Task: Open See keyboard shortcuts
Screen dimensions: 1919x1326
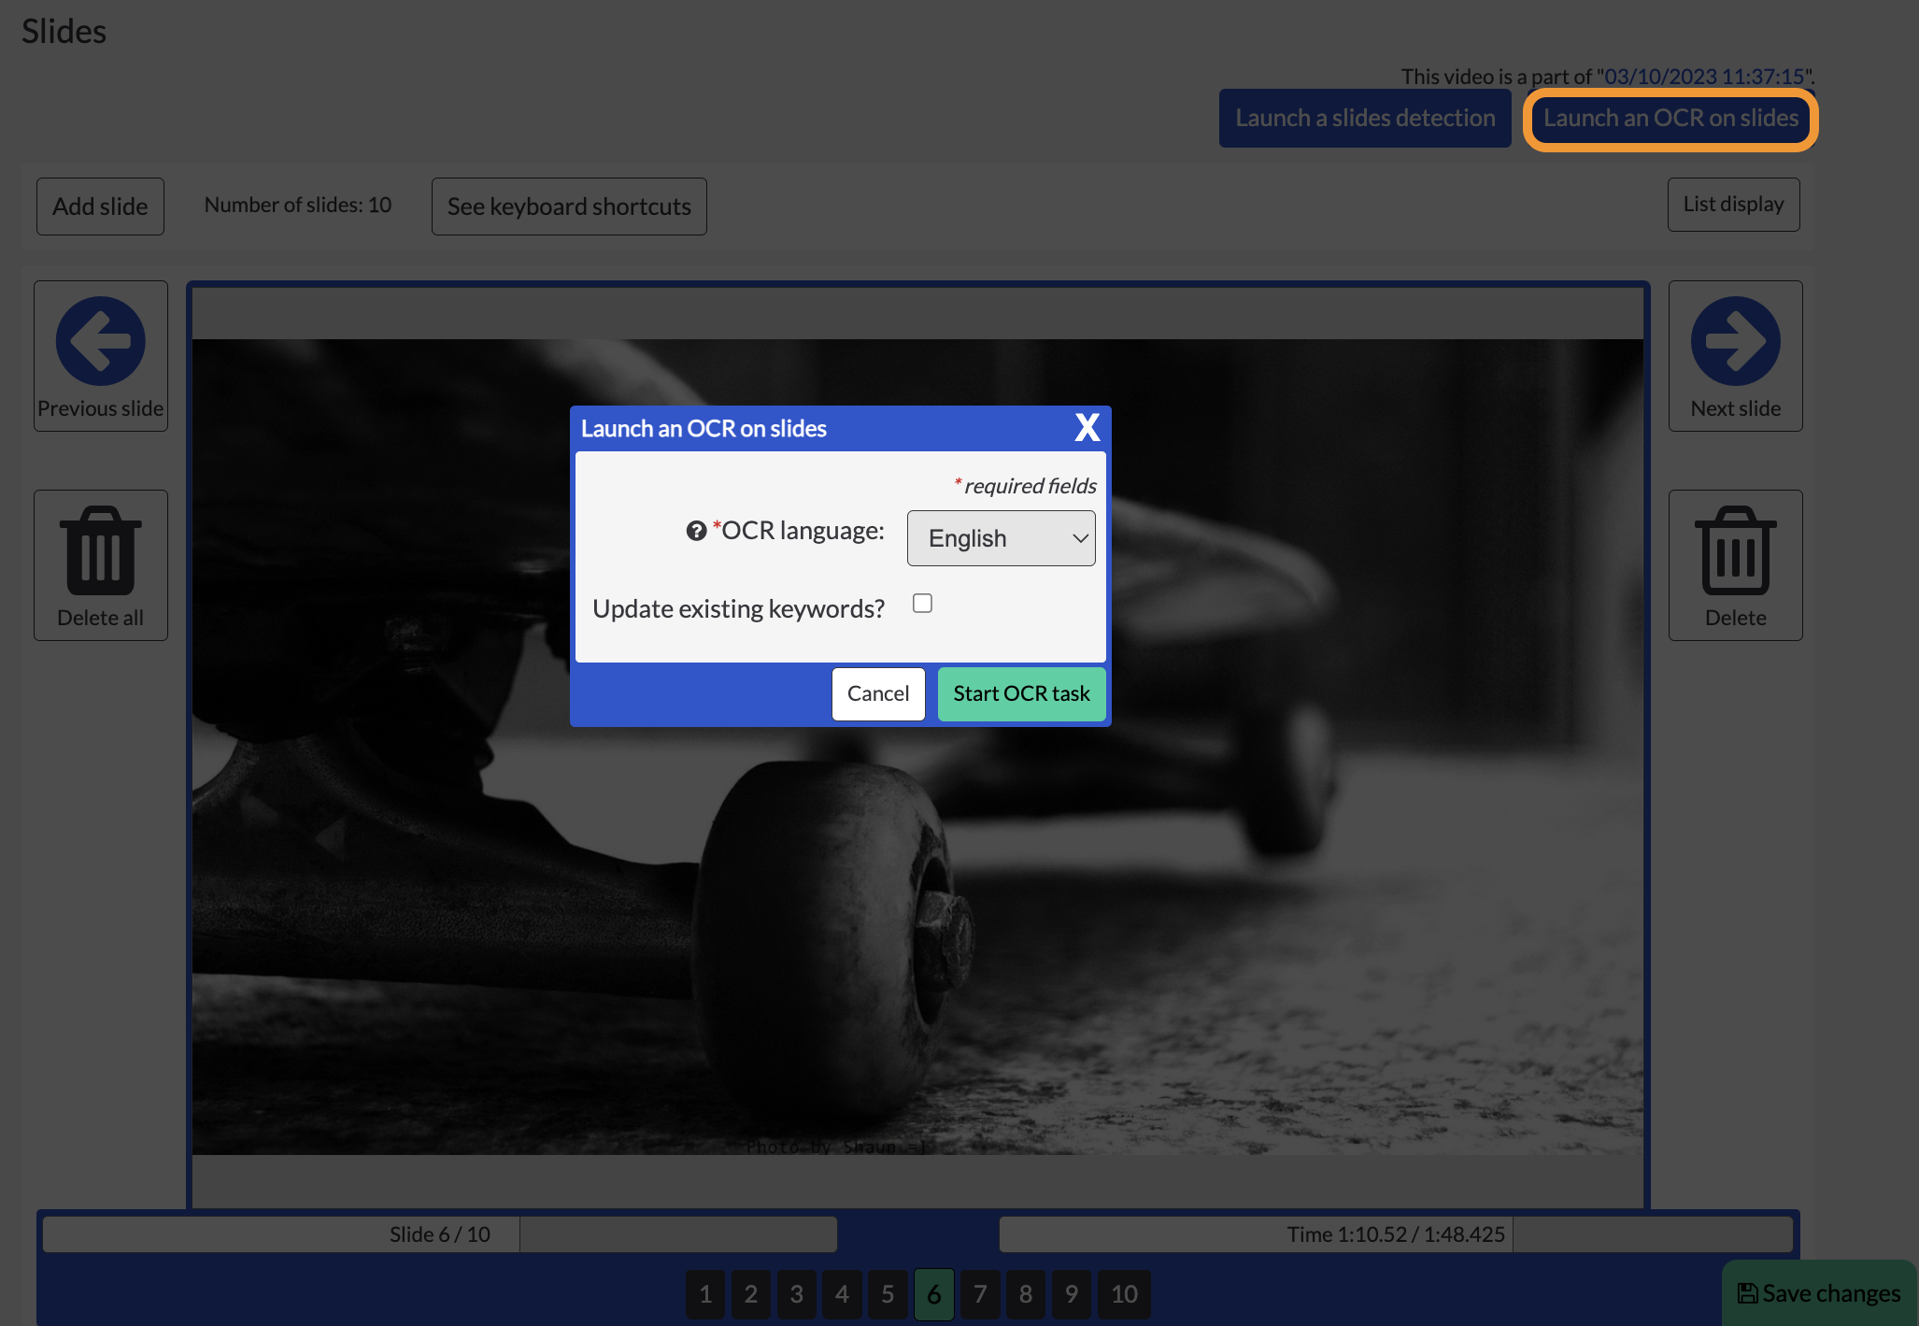Action: [569, 207]
